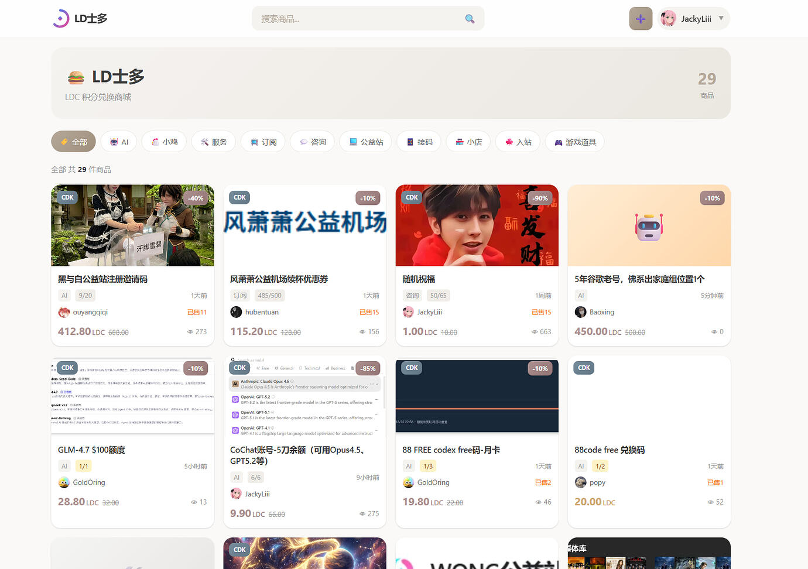This screenshot has width=808, height=569.
Task: Click GoldOring avatar on 88 FREE codex card
Action: [x=408, y=482]
